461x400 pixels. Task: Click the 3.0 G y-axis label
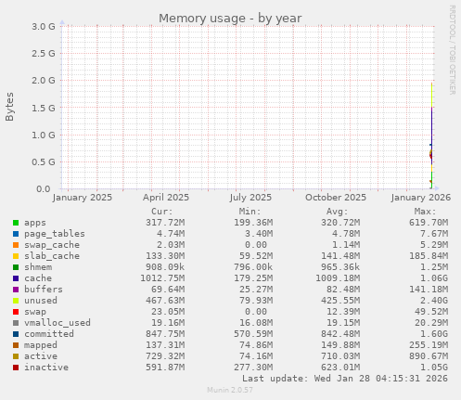pos(44,27)
